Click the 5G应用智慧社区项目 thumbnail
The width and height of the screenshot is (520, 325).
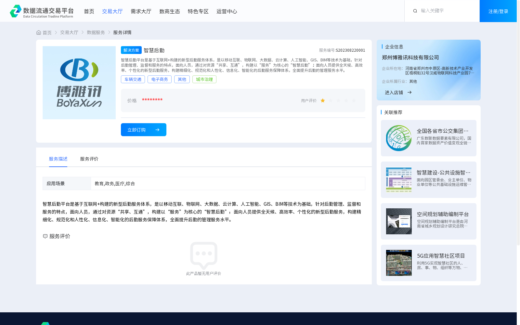point(398,263)
